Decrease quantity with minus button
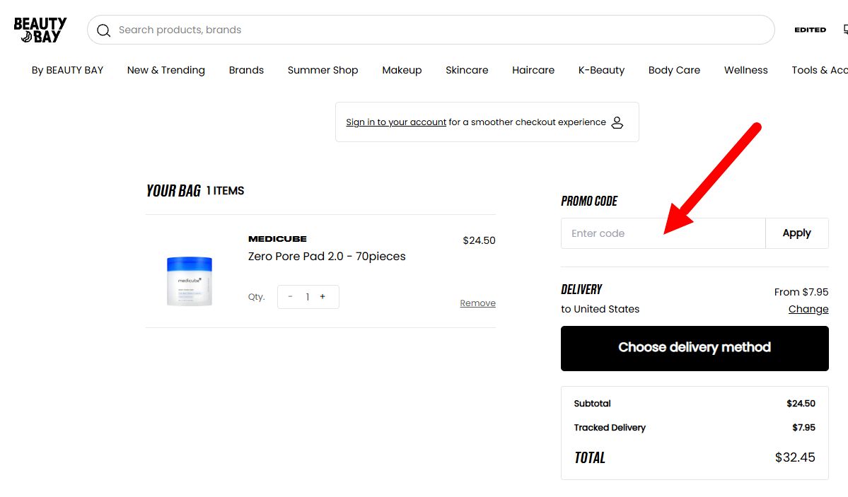The height and width of the screenshot is (497, 848). click(291, 297)
